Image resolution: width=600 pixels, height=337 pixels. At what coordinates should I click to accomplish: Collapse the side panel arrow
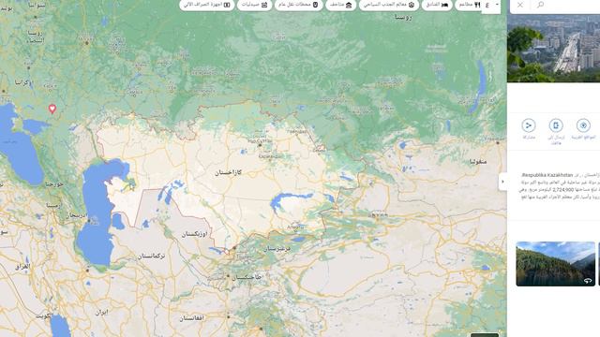(x=502, y=182)
